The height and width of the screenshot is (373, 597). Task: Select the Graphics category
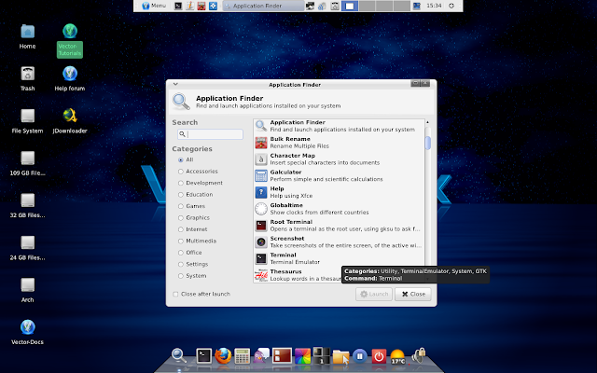click(194, 217)
